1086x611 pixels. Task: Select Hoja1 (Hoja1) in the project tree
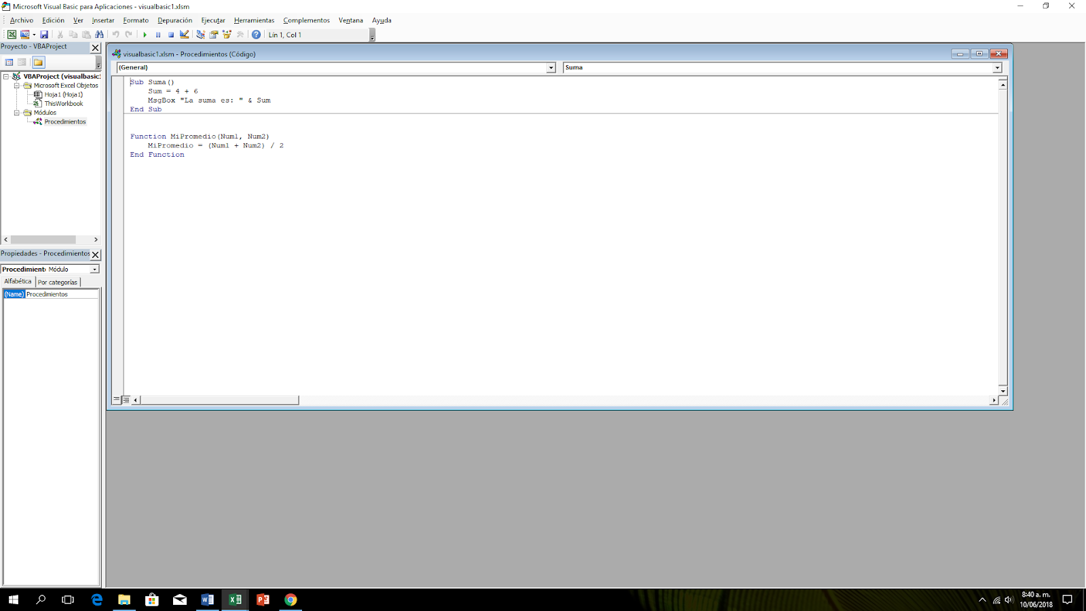coord(63,94)
